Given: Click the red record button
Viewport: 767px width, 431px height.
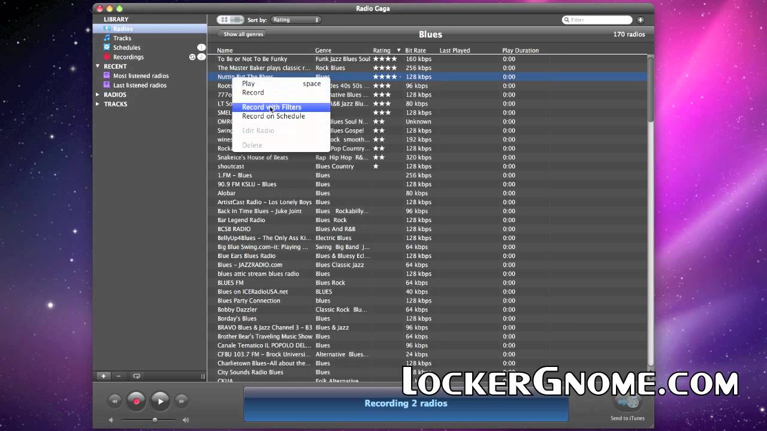Looking at the screenshot, I should (137, 401).
